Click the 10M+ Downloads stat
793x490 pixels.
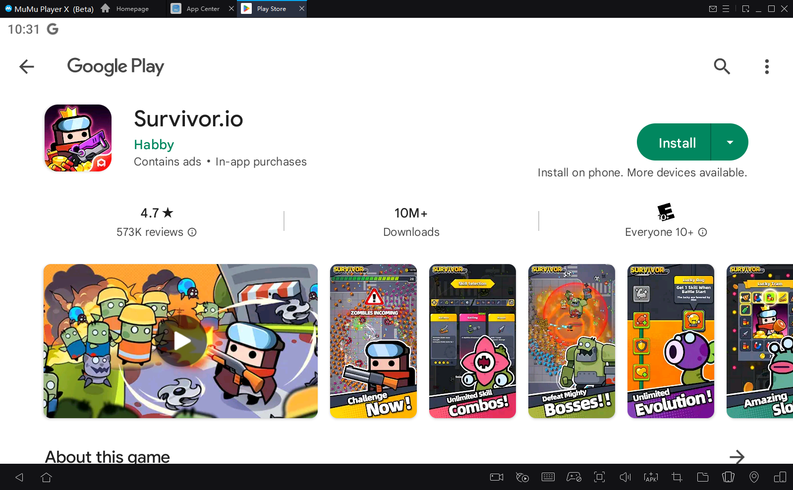[411, 222]
